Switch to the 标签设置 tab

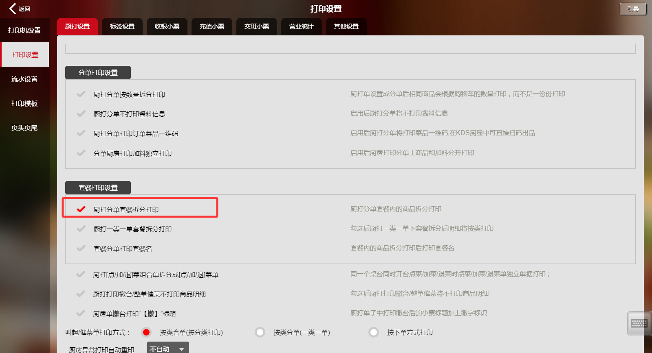click(x=122, y=26)
